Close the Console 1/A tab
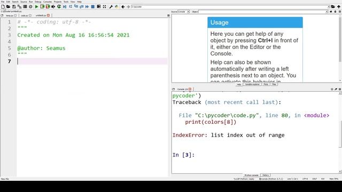The width and height of the screenshot is (342, 192). pyautogui.click(x=190, y=89)
